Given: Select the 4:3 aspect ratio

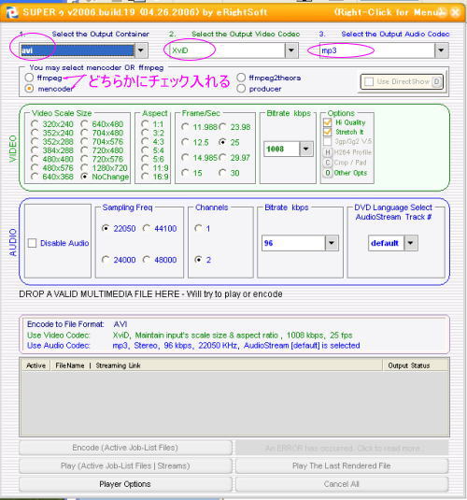Looking at the screenshot, I should 145,141.
